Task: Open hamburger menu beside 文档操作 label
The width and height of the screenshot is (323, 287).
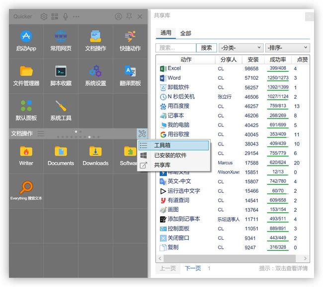Action: (41, 134)
